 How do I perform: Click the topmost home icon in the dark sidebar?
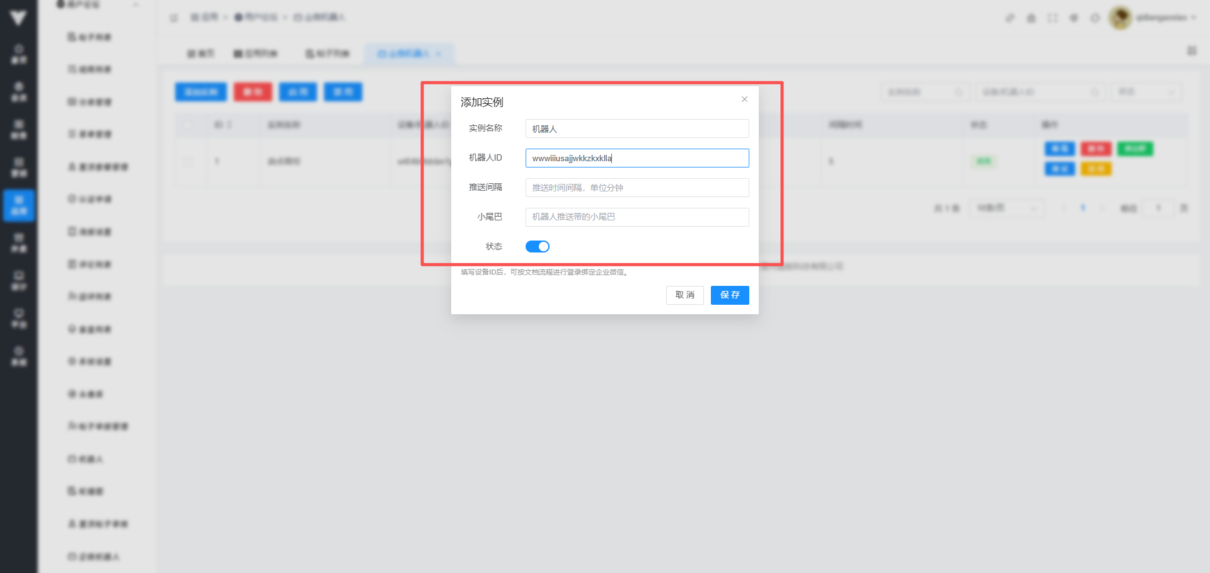tap(19, 54)
